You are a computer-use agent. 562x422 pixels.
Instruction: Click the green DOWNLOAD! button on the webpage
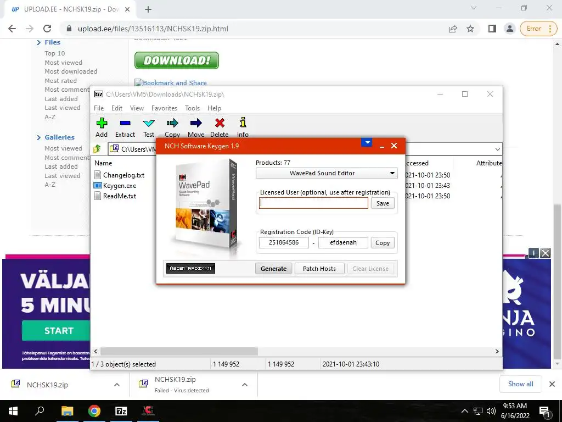[x=176, y=60]
